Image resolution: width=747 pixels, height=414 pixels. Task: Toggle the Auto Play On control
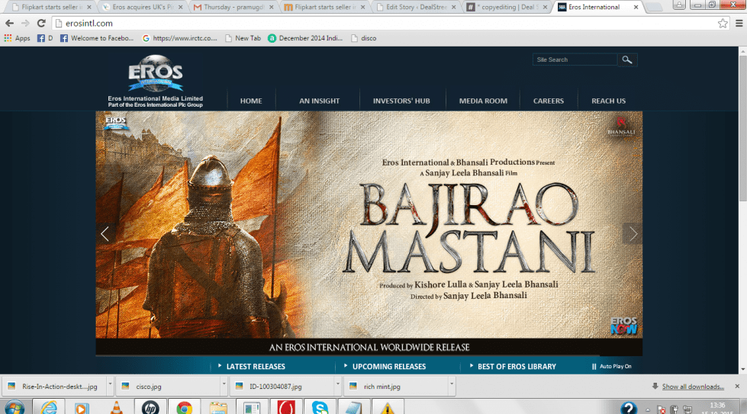click(611, 367)
